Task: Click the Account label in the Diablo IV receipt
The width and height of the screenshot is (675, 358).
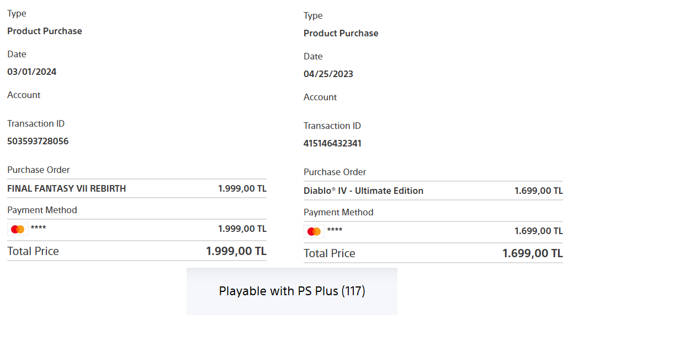Action: click(x=320, y=97)
